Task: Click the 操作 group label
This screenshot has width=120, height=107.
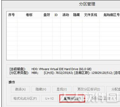Action: click(12, 82)
